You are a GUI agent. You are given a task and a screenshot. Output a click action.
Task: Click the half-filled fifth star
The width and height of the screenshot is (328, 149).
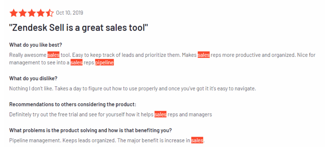click(49, 13)
